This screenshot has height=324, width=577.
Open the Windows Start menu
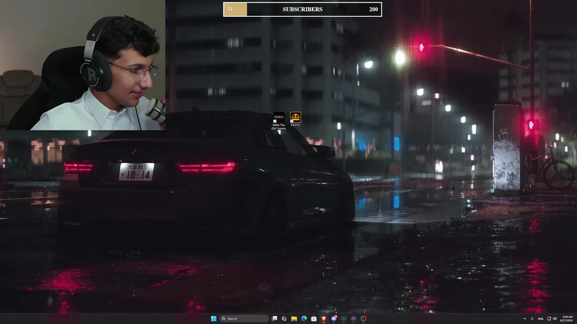[214, 319]
